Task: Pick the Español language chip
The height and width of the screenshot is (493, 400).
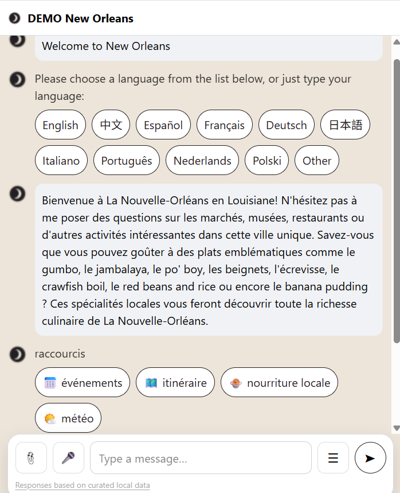Action: pyautogui.click(x=163, y=125)
